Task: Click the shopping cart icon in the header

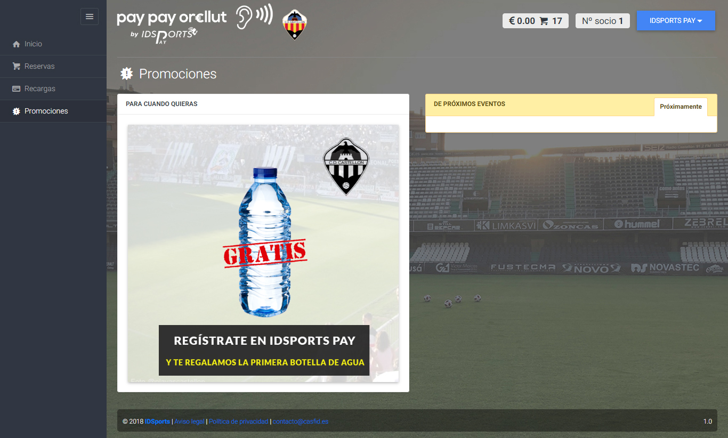Action: click(544, 21)
